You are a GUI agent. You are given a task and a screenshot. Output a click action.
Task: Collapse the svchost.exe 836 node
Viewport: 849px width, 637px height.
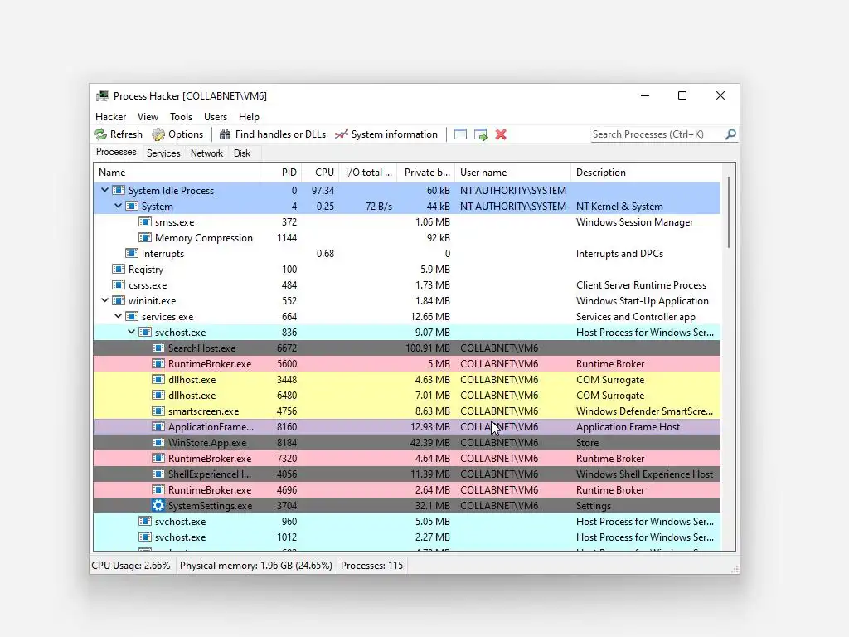click(x=132, y=332)
